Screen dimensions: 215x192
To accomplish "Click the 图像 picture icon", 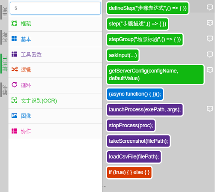I will 14,116.
